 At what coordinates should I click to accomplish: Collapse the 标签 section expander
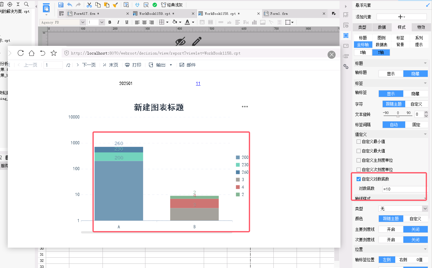tap(425, 83)
